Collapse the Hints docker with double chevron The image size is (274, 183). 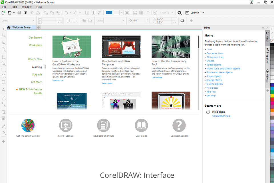click(x=263, y=28)
